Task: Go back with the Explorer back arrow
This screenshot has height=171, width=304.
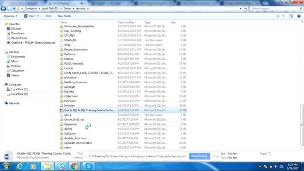Action: [x=3, y=9]
